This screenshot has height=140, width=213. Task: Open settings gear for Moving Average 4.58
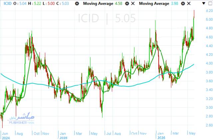pyautogui.click(x=127, y=4)
